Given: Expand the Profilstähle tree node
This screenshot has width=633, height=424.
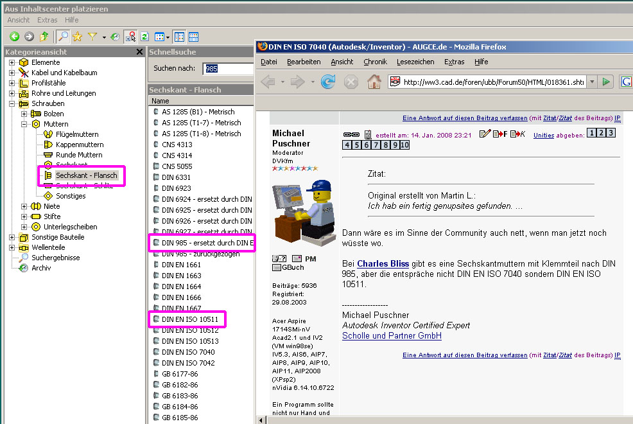Looking at the screenshot, I should pyautogui.click(x=12, y=83).
